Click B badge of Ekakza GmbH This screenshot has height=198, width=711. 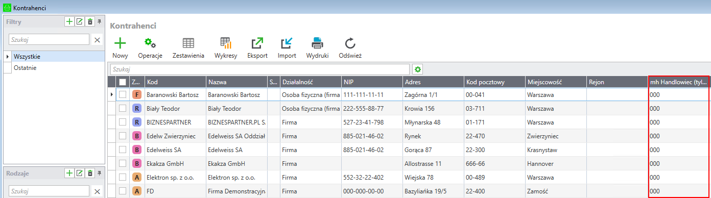point(136,163)
